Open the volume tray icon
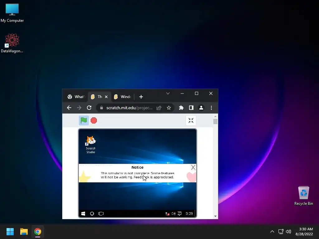 click(288, 232)
